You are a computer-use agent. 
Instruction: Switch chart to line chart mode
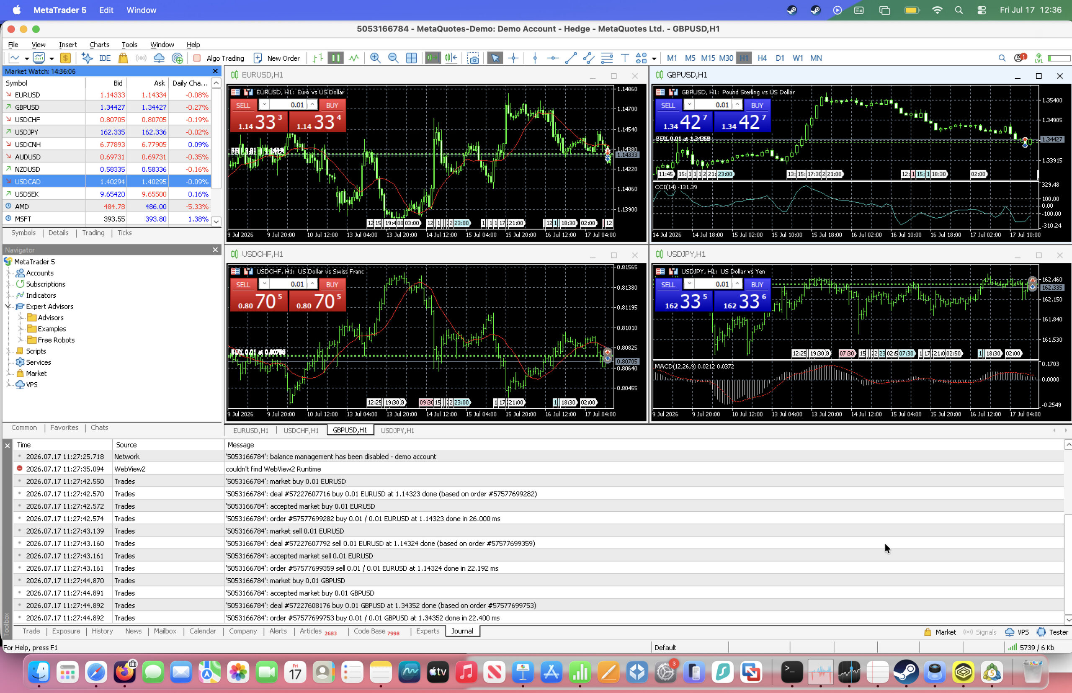354,58
